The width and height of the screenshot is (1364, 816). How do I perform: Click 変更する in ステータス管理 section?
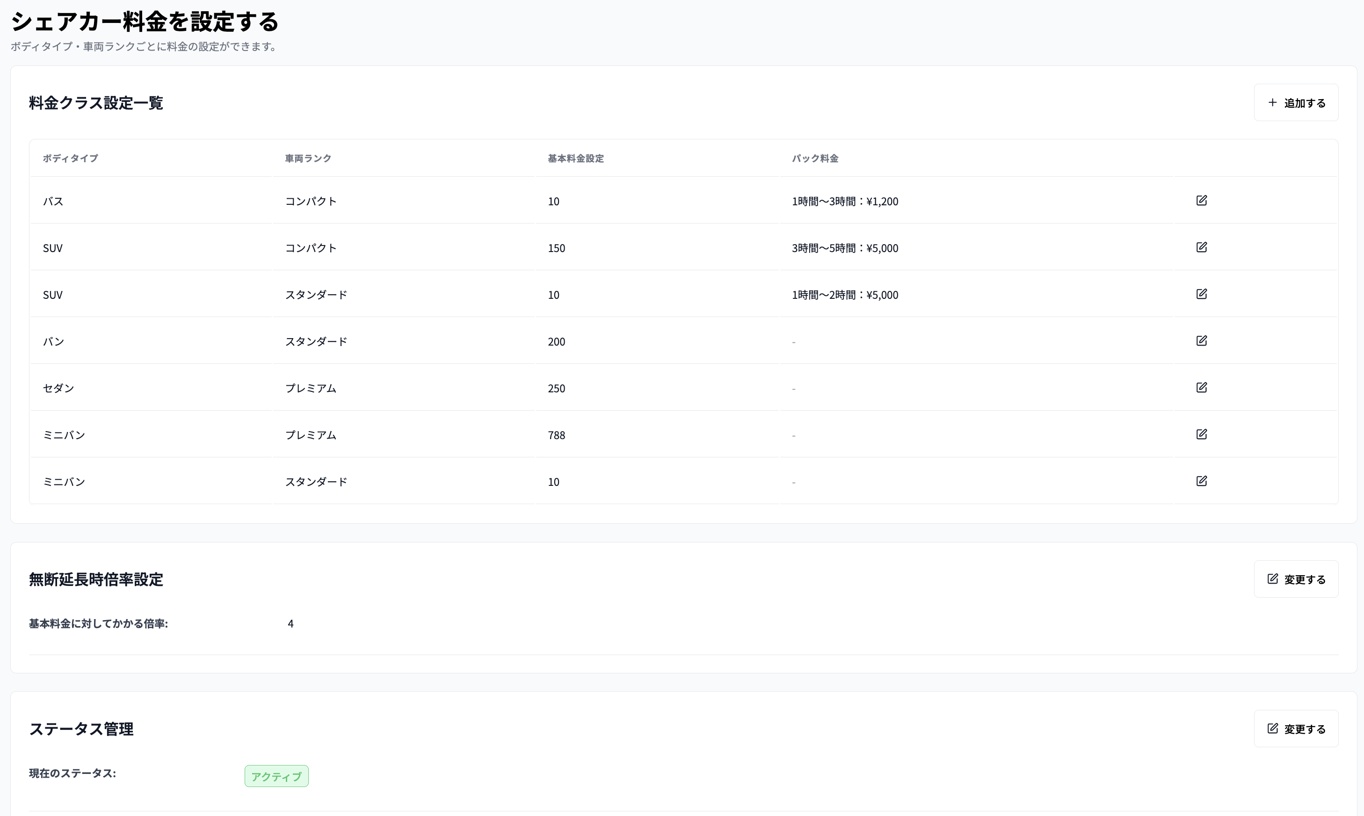1296,729
